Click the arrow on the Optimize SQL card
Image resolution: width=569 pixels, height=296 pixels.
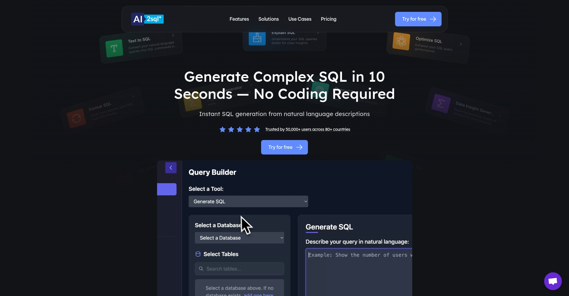[461, 44]
